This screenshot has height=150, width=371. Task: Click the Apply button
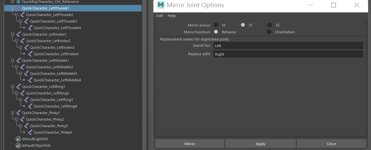260,144
